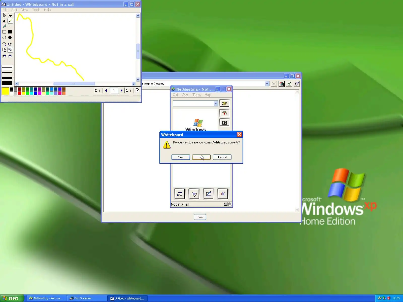Open the NetMeeting View menu
Image resolution: width=403 pixels, height=302 pixels.
(x=185, y=95)
